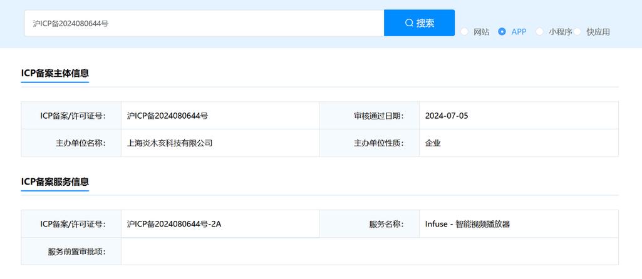Click the 搜索 search button
The image size is (642, 279).
coord(419,23)
